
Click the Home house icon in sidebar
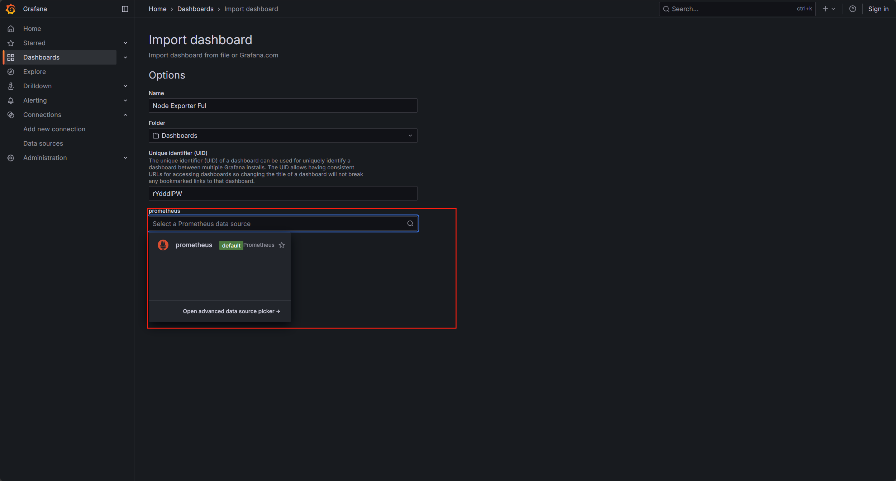pos(11,29)
